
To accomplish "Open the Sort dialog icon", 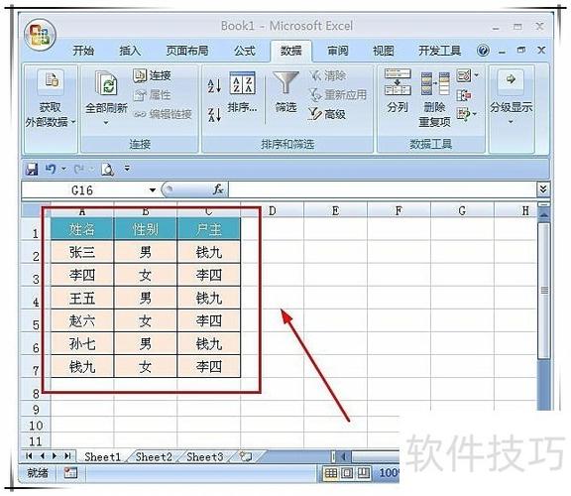I will (242, 82).
